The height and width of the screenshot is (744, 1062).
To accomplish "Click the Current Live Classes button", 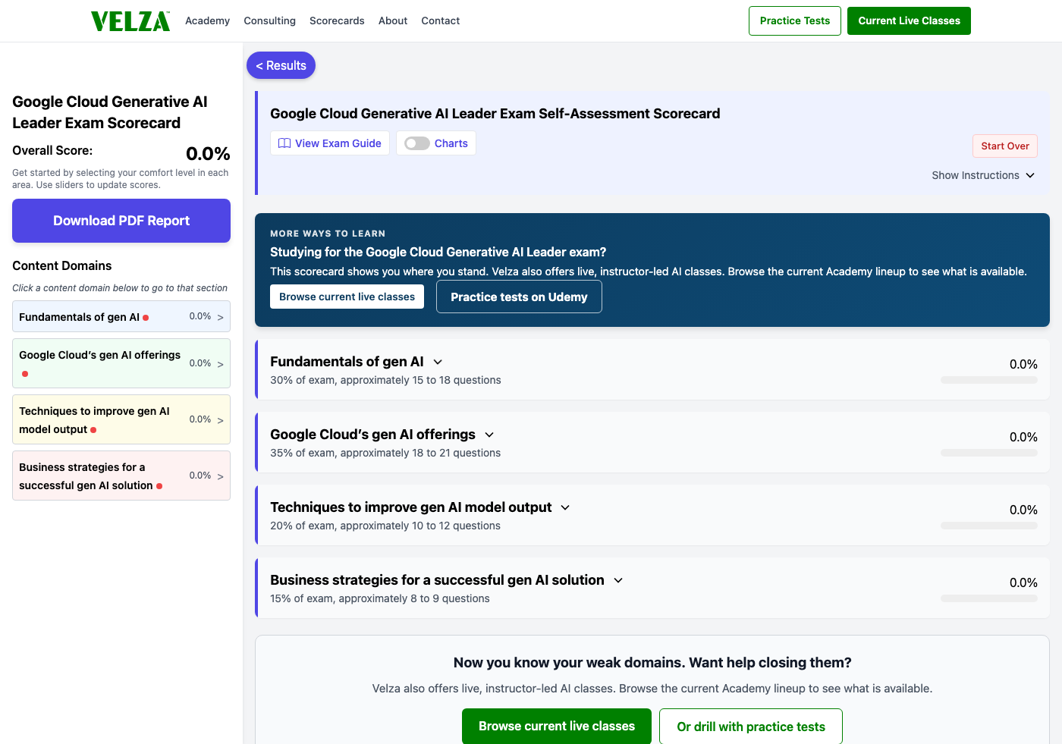I will 909,20.
